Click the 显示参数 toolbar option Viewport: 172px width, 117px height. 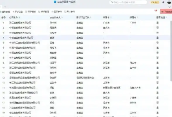57,12
